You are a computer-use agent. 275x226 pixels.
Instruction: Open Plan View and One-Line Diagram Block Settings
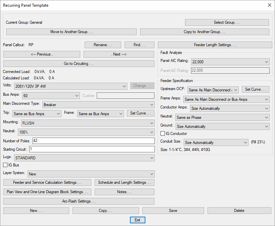47,192
